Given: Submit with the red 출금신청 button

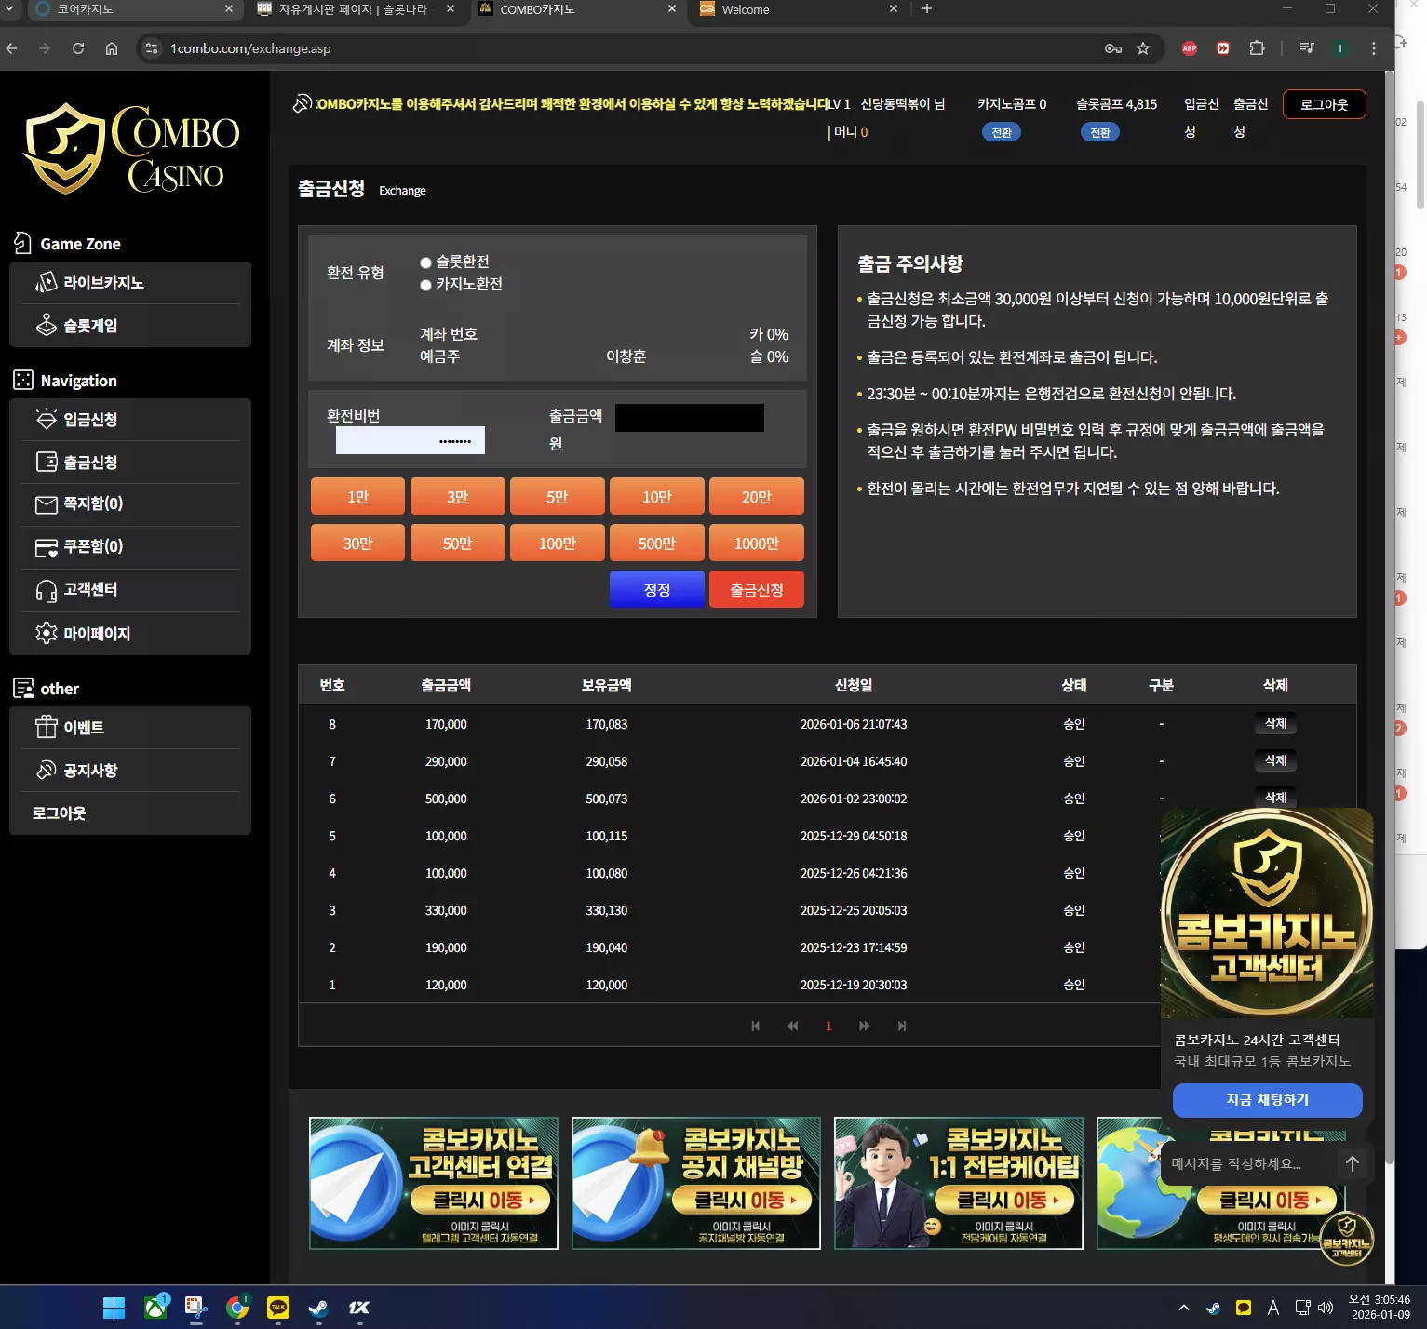Looking at the screenshot, I should tap(757, 589).
